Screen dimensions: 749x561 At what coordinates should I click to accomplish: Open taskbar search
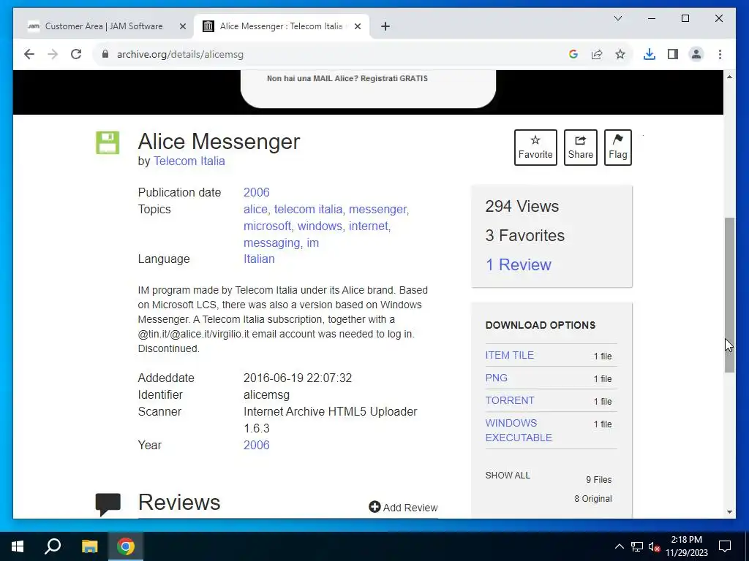(x=53, y=546)
